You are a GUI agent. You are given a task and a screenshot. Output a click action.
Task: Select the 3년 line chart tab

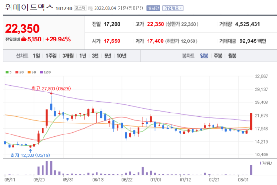[x=95, y=56]
